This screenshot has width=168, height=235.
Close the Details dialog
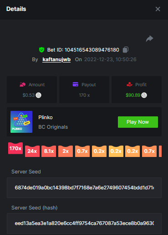(x=158, y=9)
